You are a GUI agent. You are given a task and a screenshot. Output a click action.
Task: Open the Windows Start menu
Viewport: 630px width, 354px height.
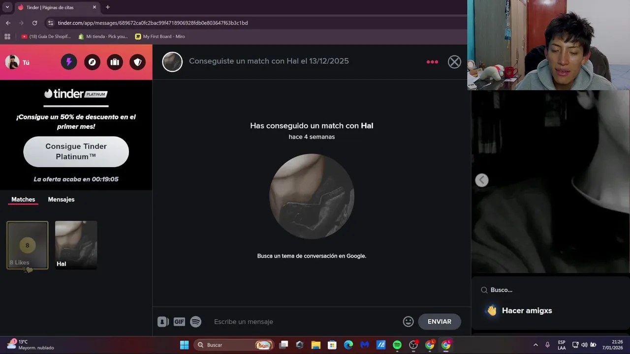tap(184, 345)
